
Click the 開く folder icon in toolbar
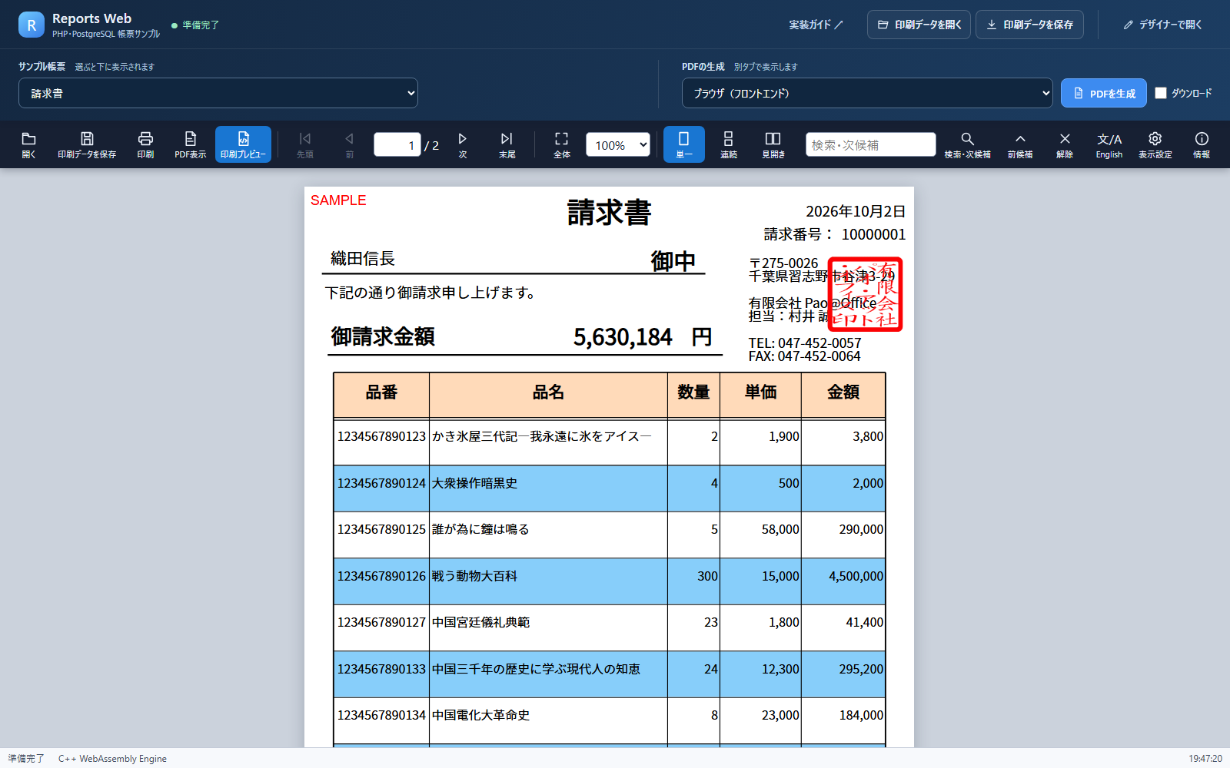click(x=28, y=144)
